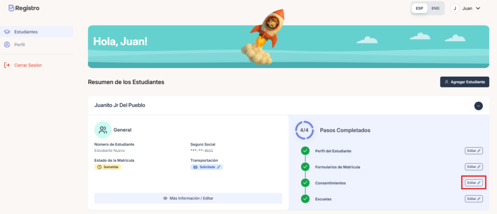Switch language to ENG
The height and width of the screenshot is (214, 497).
click(435, 8)
